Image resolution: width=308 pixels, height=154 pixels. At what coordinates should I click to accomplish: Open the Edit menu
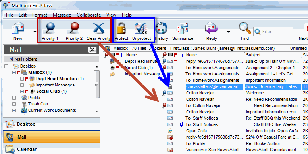coord(23,15)
